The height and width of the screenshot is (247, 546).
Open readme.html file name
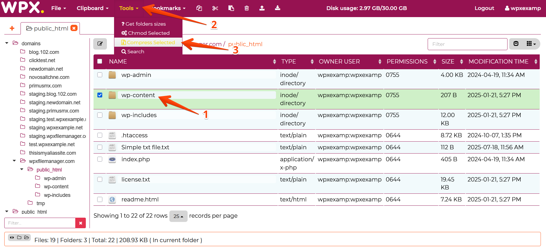140,199
